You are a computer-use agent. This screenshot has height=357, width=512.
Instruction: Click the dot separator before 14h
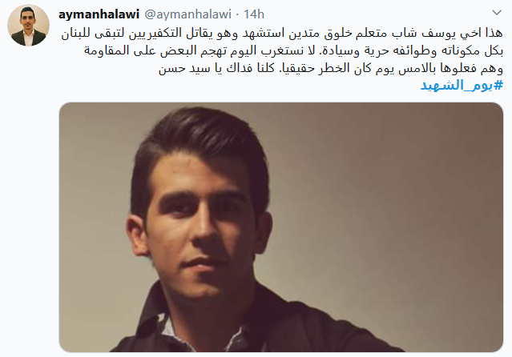coord(237,14)
